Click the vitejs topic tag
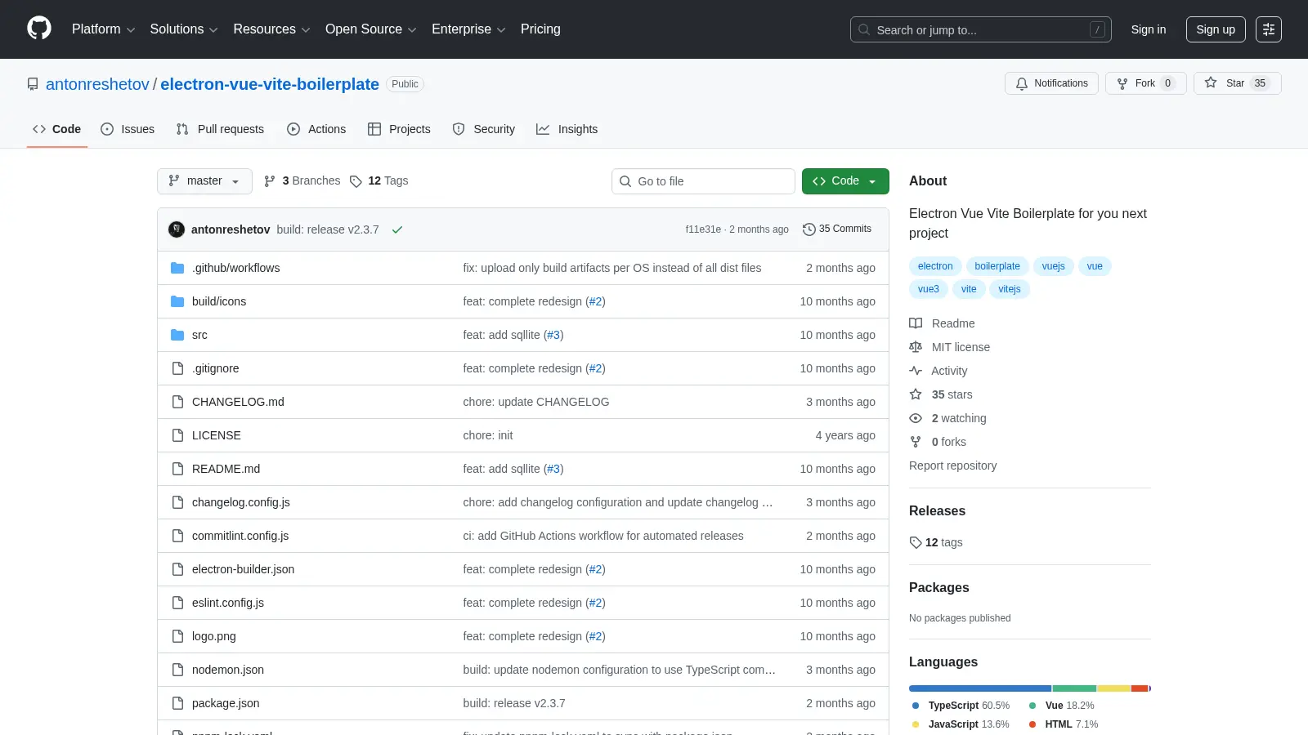 point(1009,289)
